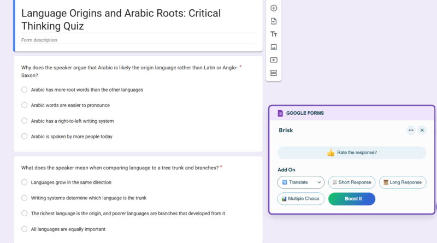Click the Multiple Choice add-on button
The height and width of the screenshot is (243, 437).
tap(300, 199)
